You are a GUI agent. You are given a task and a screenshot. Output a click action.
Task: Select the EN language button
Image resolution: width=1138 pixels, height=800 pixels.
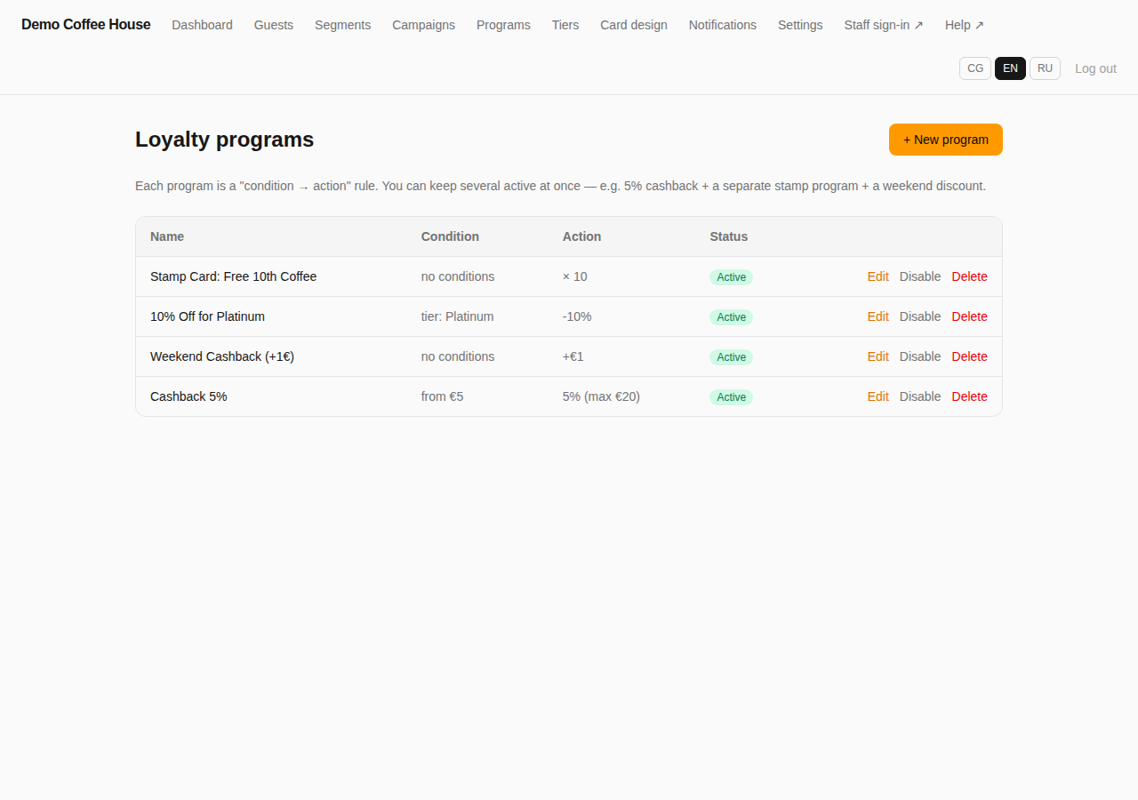tap(1010, 68)
